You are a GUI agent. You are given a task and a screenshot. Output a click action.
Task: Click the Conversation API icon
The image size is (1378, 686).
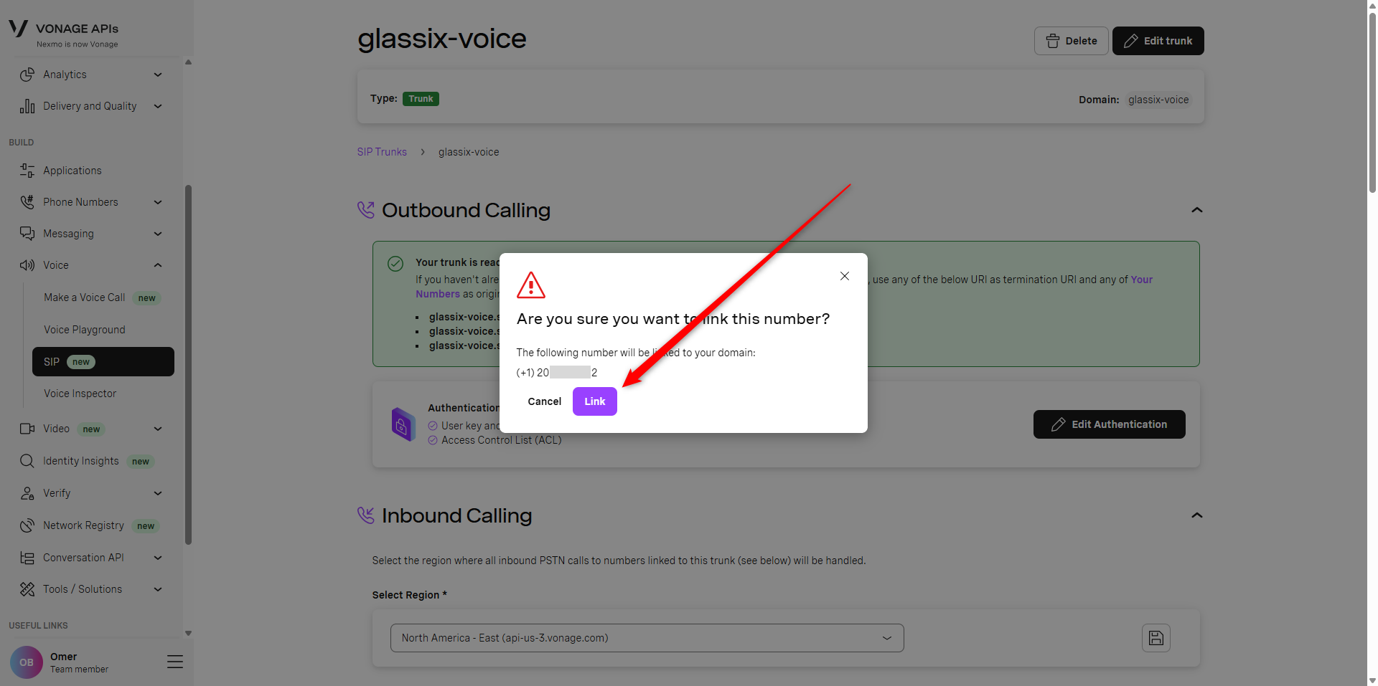pyautogui.click(x=27, y=558)
